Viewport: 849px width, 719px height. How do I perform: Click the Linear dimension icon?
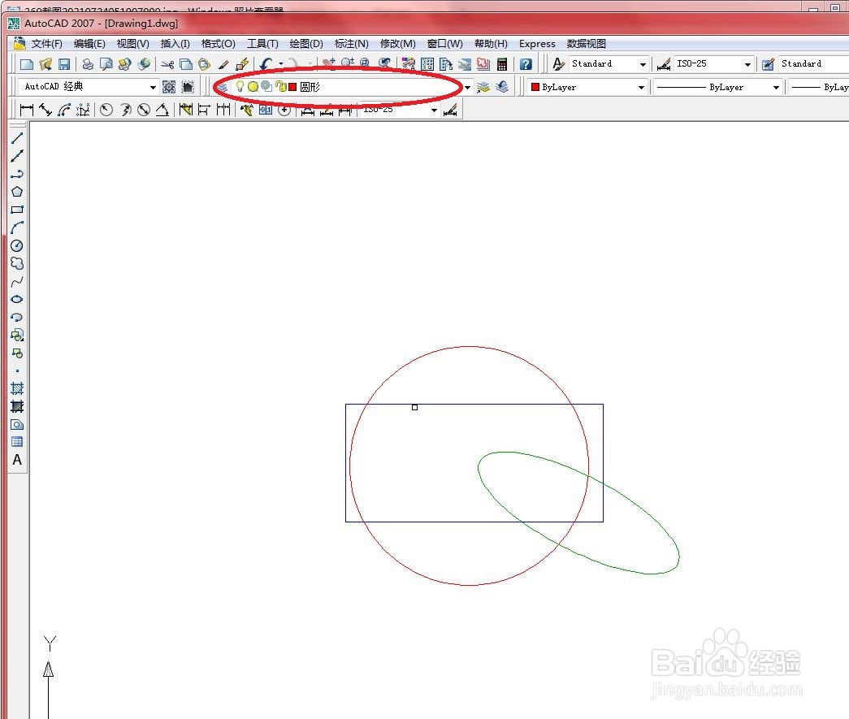[x=27, y=110]
